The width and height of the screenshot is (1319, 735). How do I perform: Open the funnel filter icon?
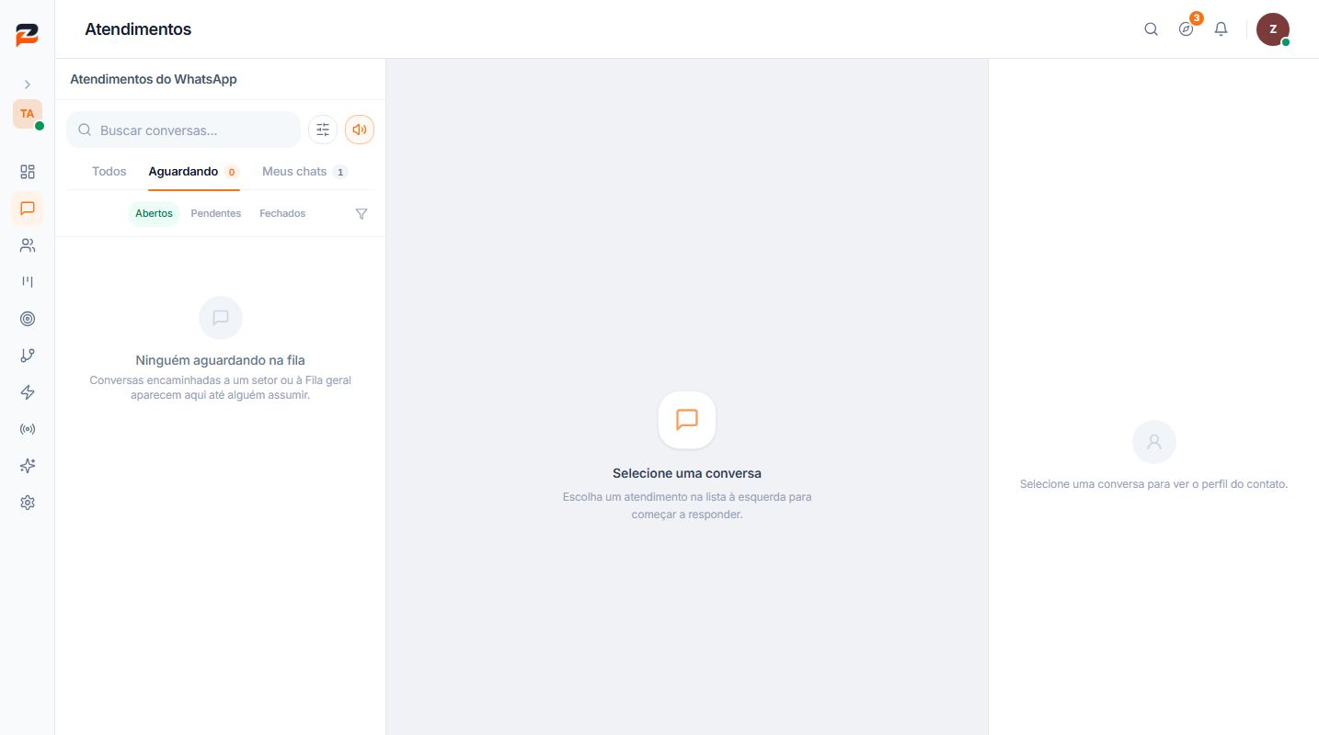coord(361,213)
